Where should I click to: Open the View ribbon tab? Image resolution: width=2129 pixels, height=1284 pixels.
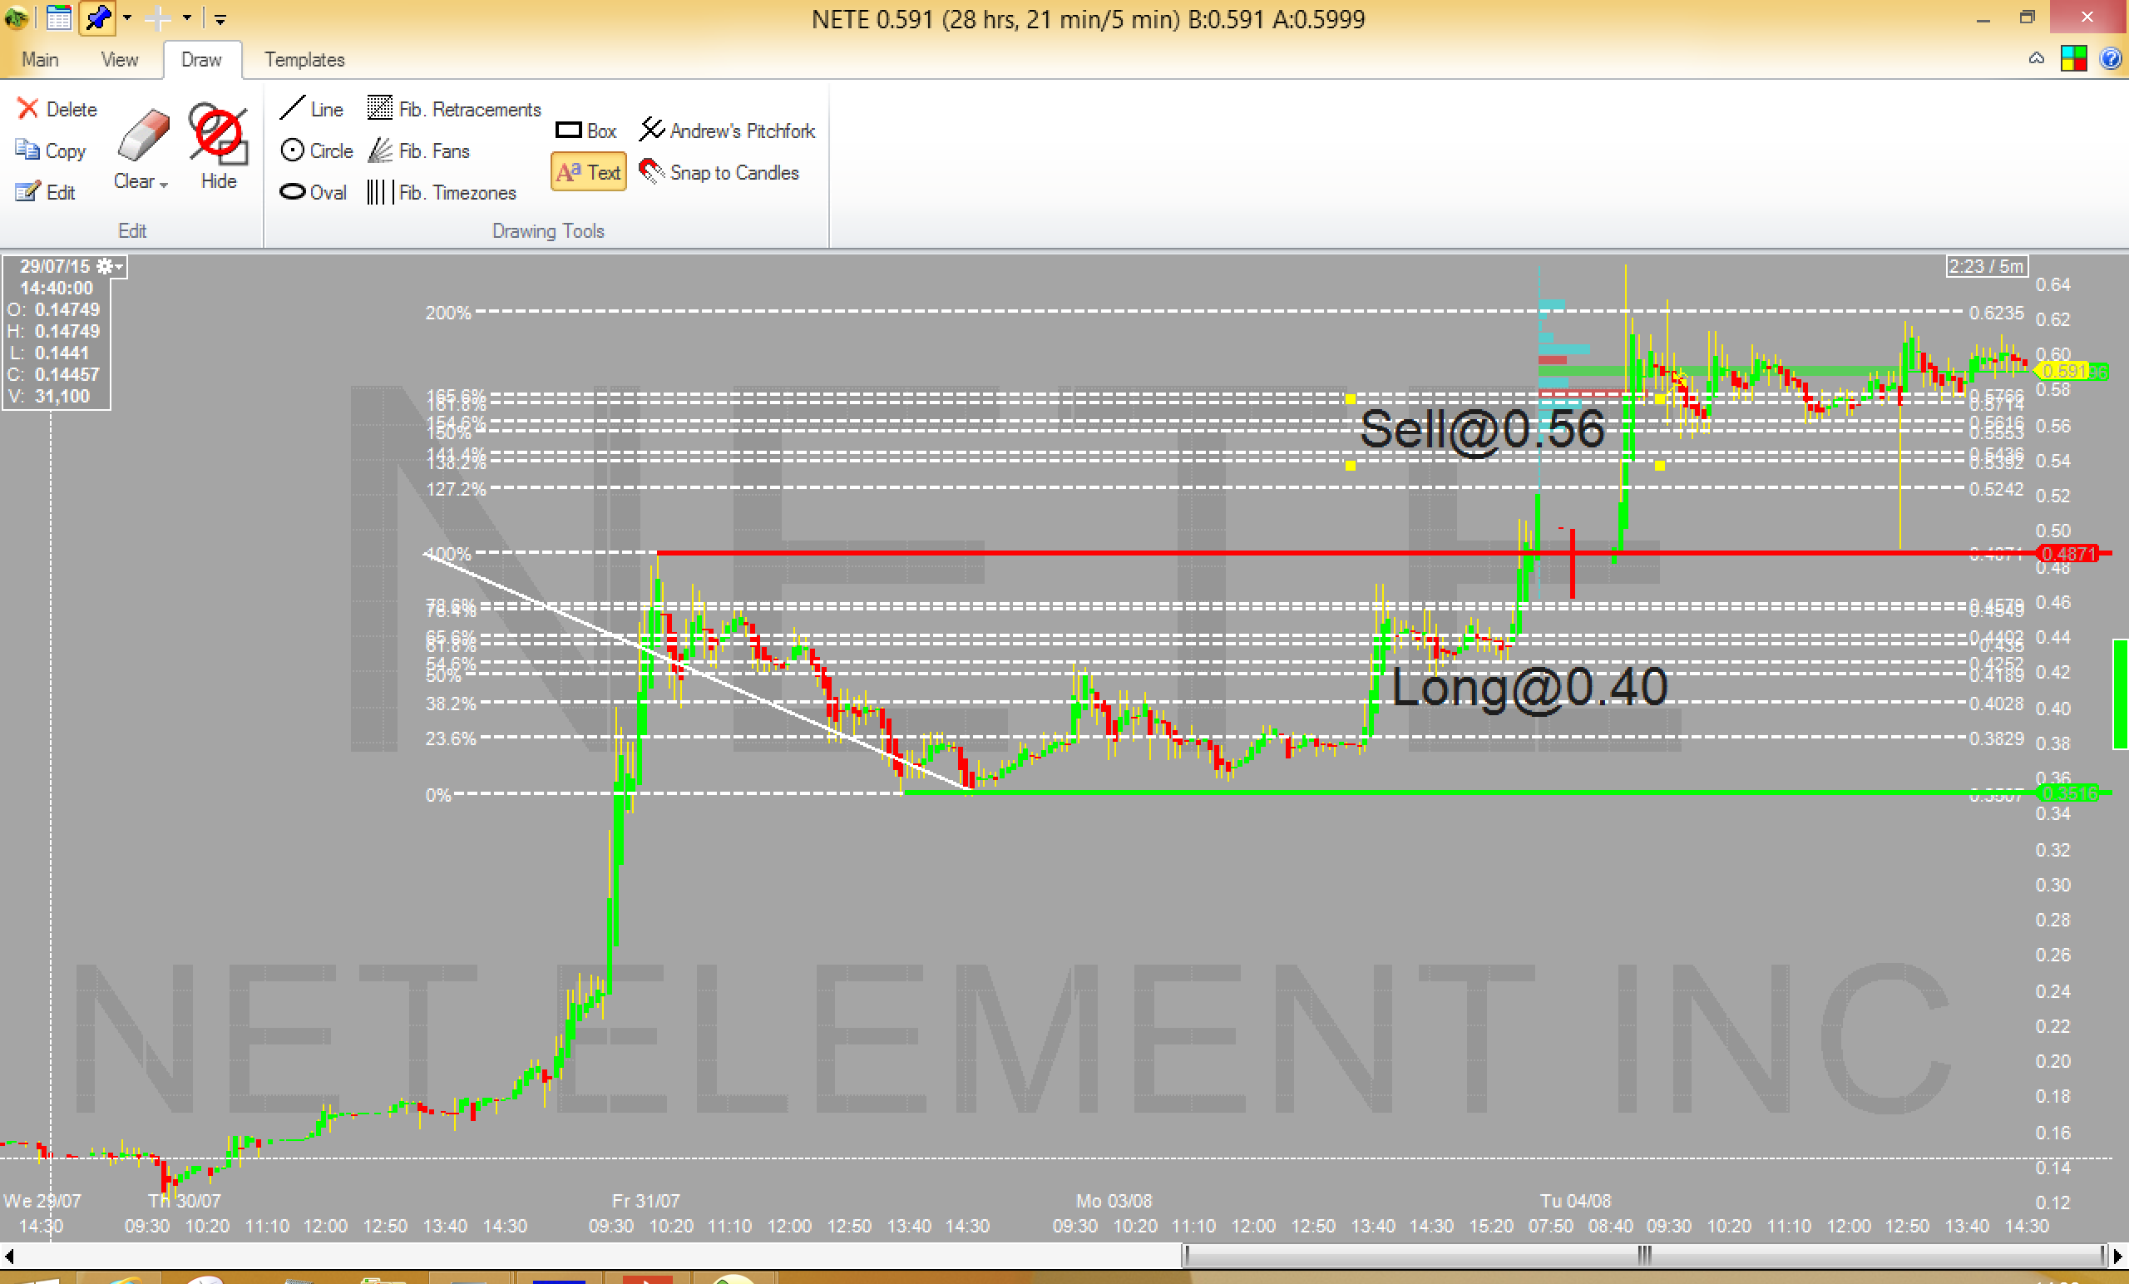(x=119, y=60)
